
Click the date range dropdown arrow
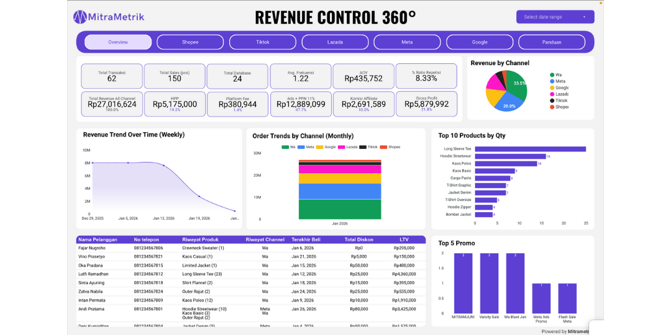584,17
